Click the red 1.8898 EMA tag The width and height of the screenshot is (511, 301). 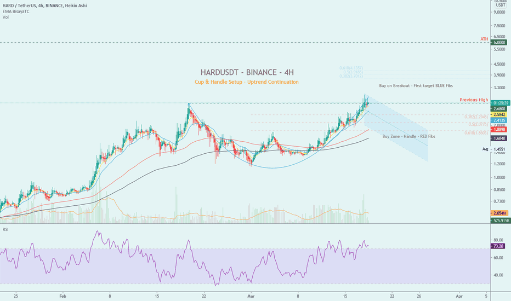499,130
